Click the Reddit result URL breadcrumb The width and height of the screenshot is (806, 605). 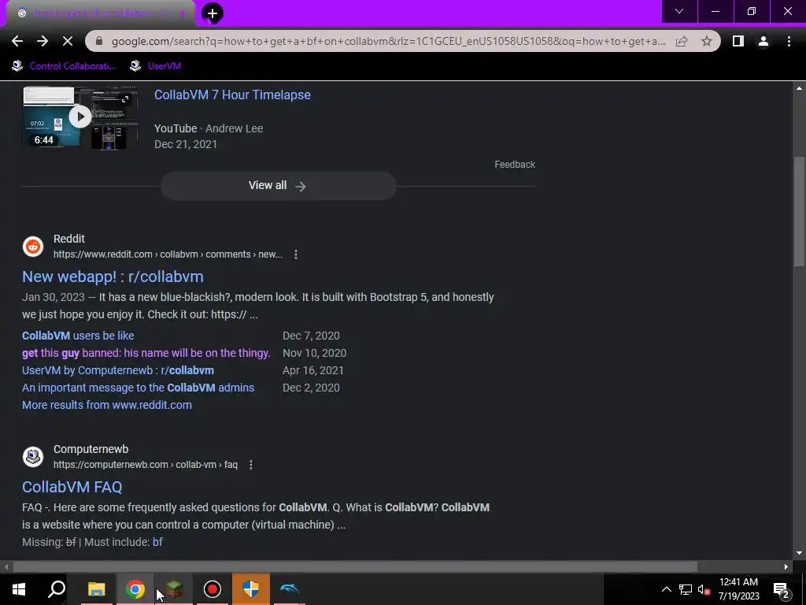click(x=168, y=254)
